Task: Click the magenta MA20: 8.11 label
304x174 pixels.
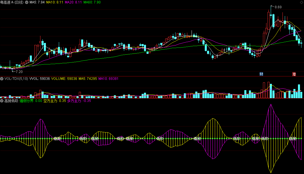Action: [73, 2]
